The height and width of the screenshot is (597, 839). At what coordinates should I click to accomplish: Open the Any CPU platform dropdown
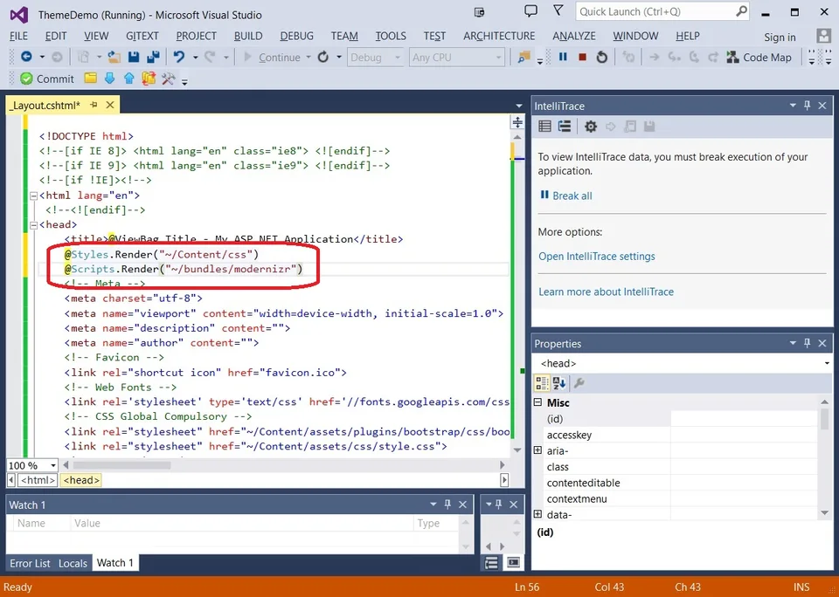pyautogui.click(x=456, y=58)
